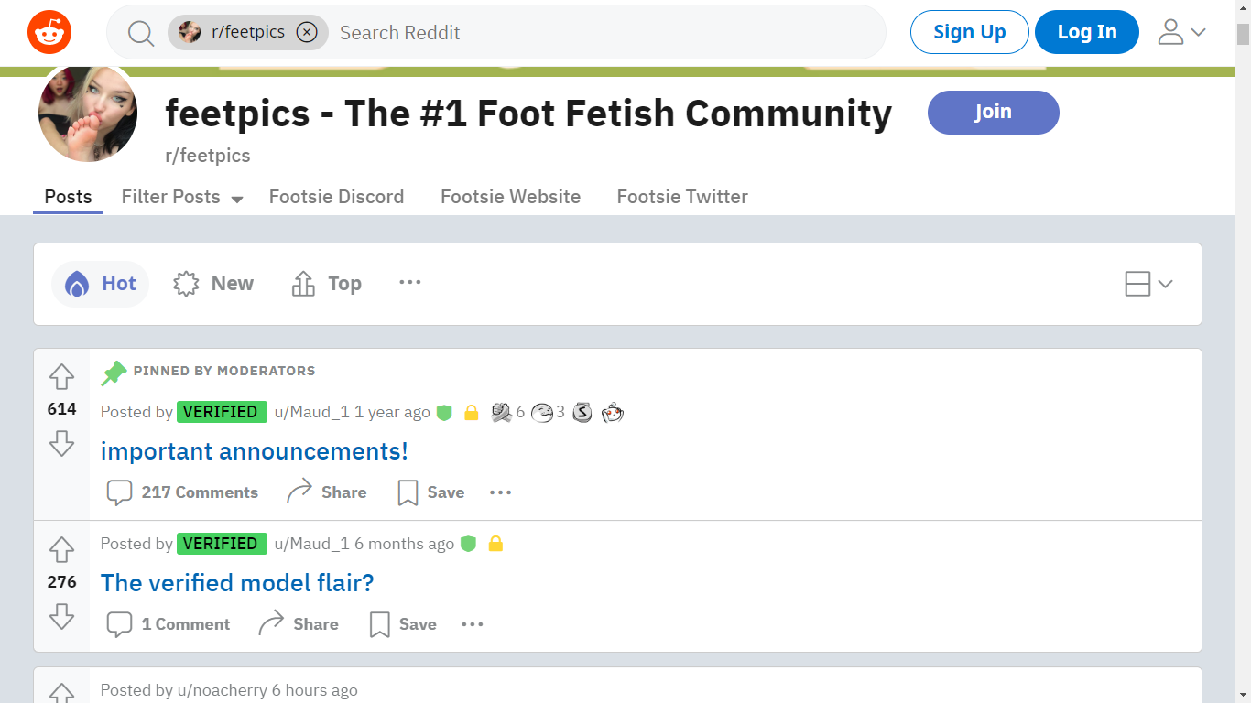This screenshot has width=1251, height=703.
Task: Expand the Filter Posts dropdown
Action: click(182, 197)
